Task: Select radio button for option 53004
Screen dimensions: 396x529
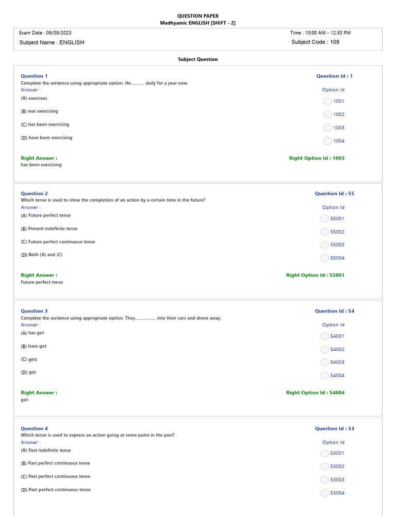Action: point(324,493)
